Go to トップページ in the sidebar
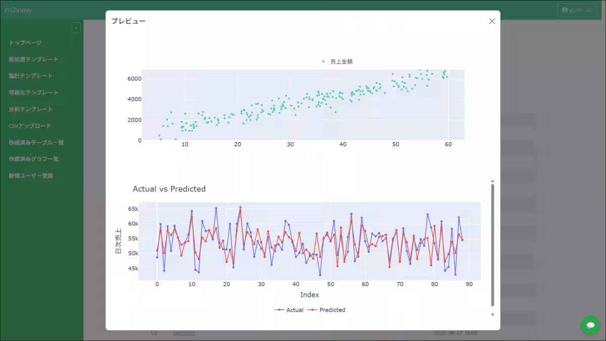606x341 pixels. point(25,43)
